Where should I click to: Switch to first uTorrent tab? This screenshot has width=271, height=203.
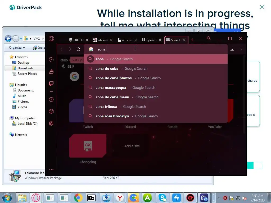100,40
